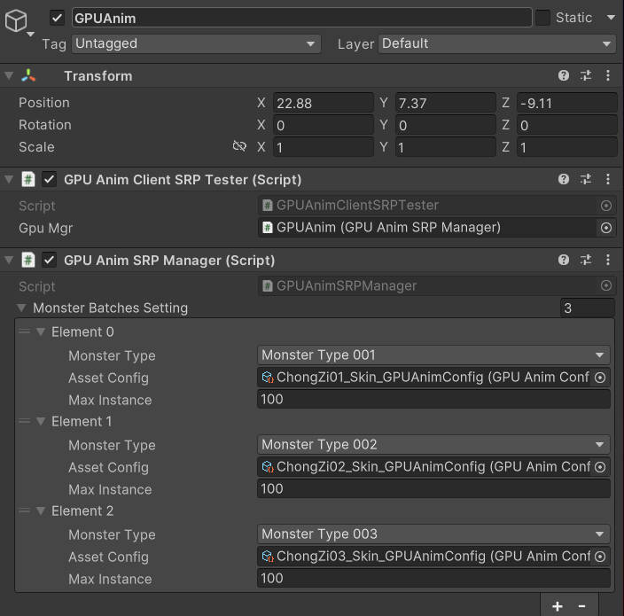Screen dimensions: 624x616
Task: Collapse the Element 1 foldout
Action: pos(40,422)
